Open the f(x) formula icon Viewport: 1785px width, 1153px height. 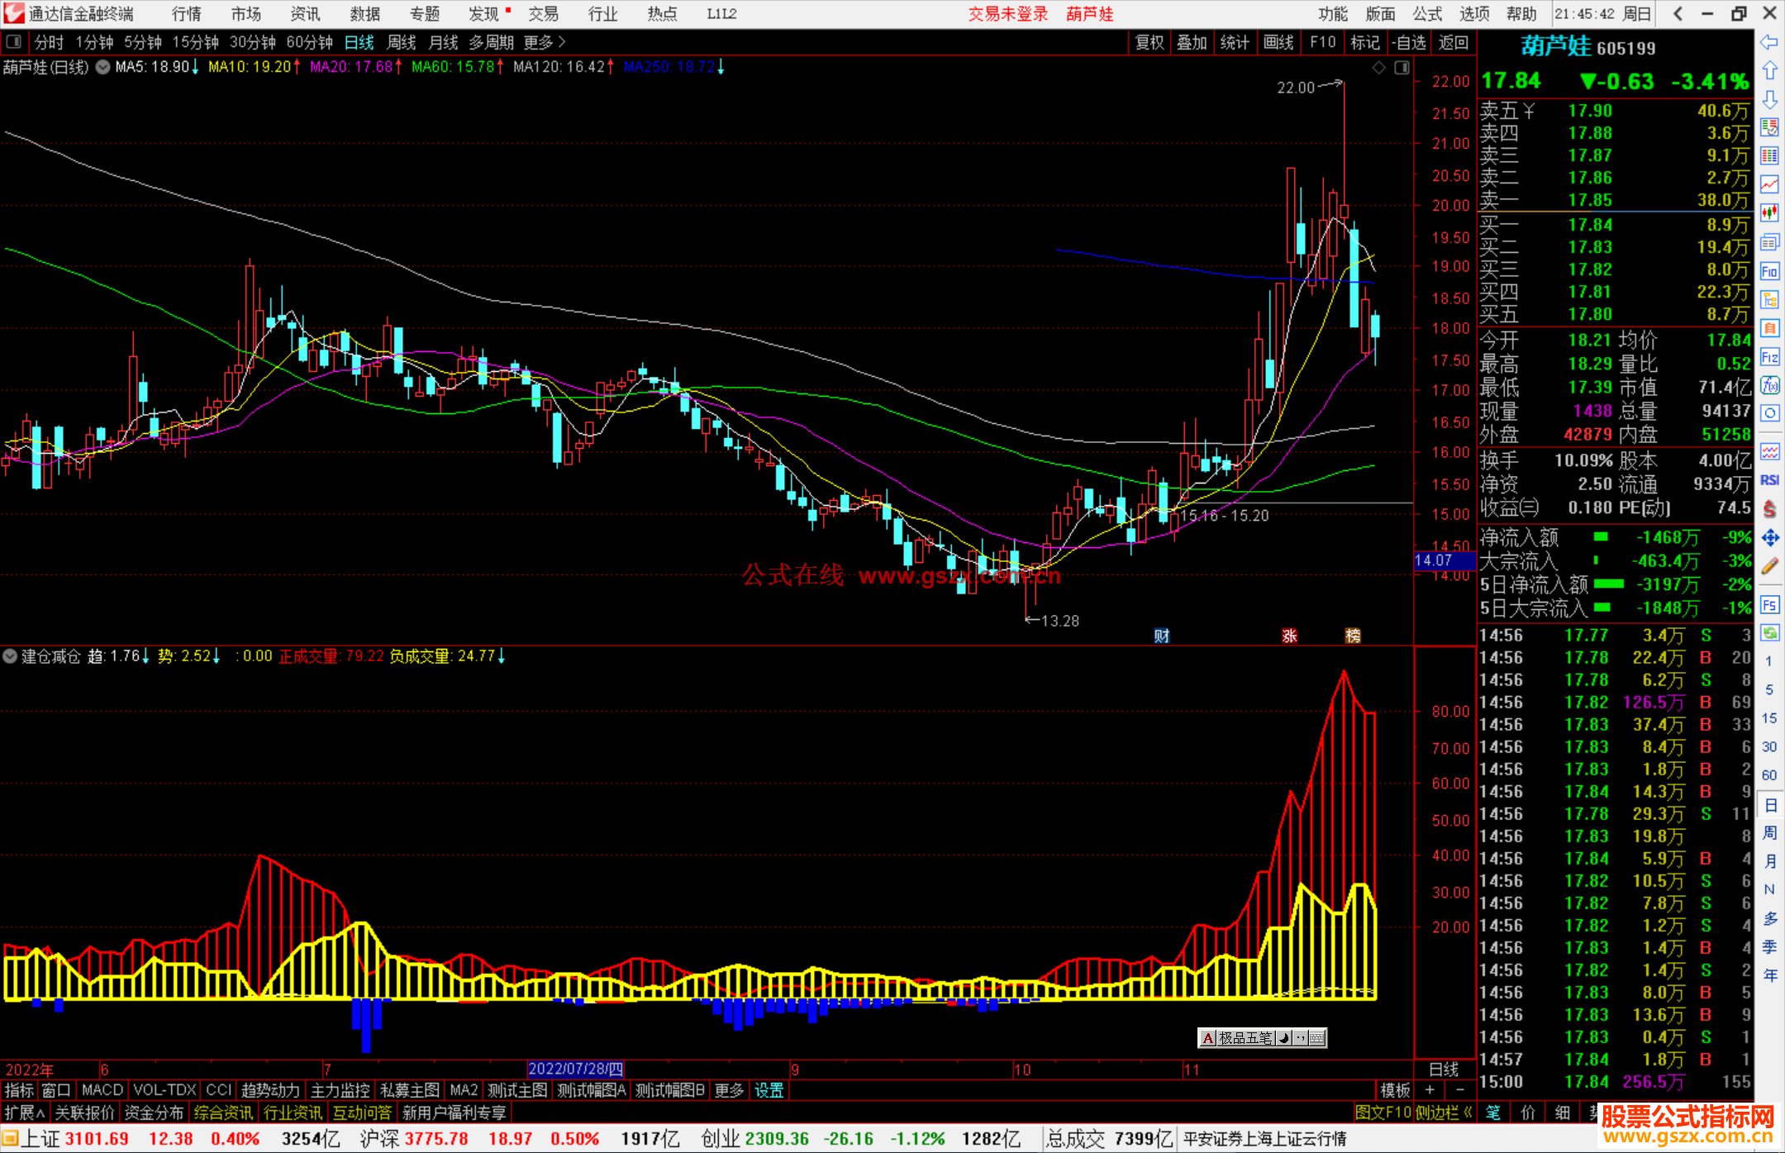coord(1769,386)
